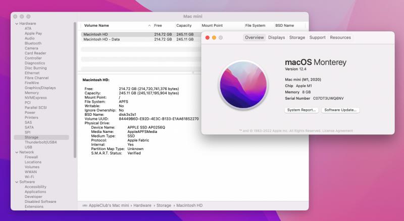Select WWAN under Network
This screenshot has width=404, height=221.
click(x=31, y=172)
